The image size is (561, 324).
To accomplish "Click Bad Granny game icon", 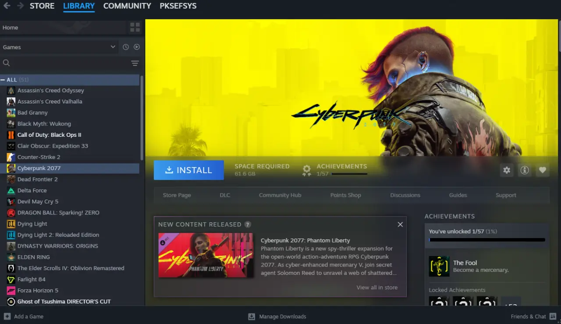I will [11, 113].
